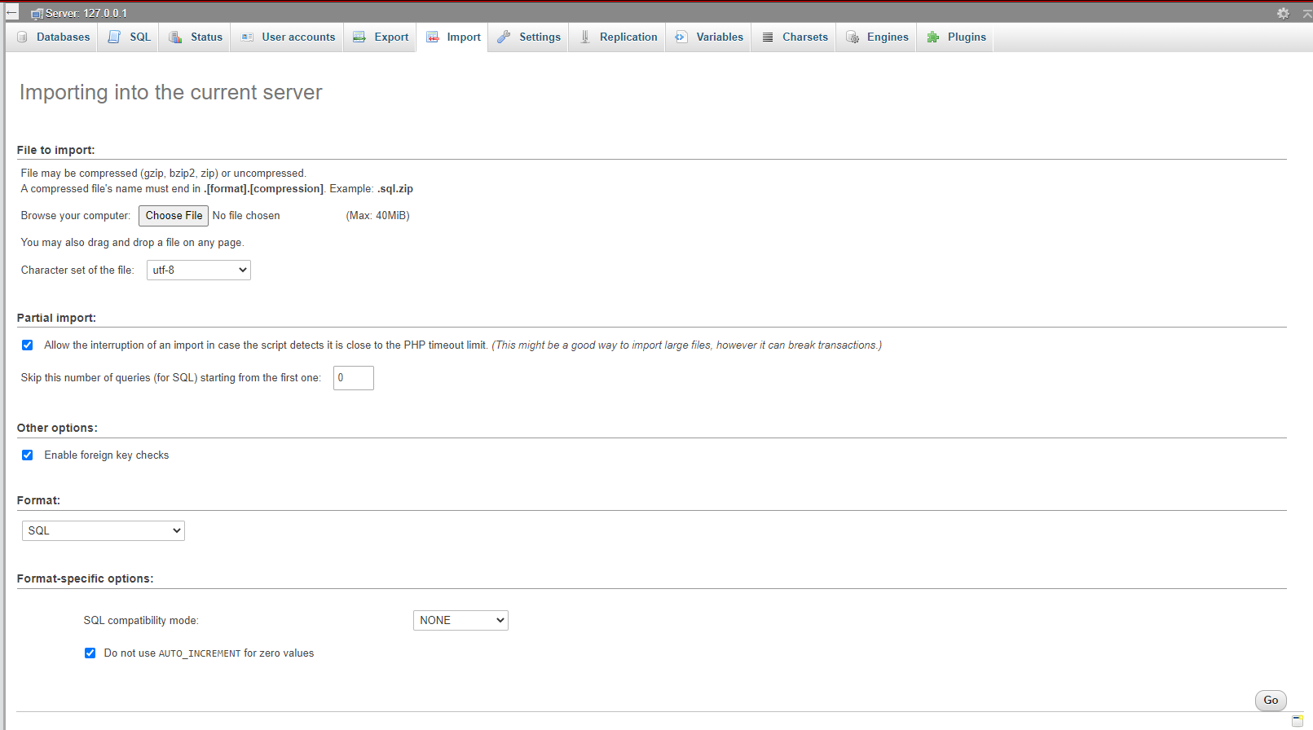Expand the SQL format dropdown
Screen dimensions: 1313x730
pyautogui.click(x=104, y=531)
